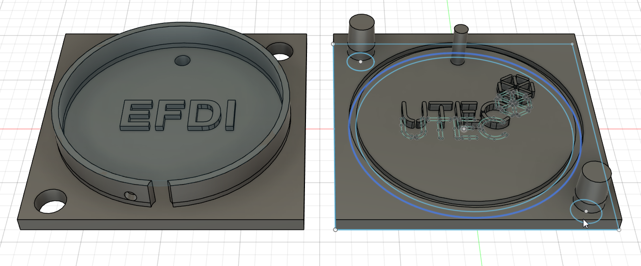Click the small hole on the ring clasp
Screen dimensions: 641x266
tap(130, 195)
